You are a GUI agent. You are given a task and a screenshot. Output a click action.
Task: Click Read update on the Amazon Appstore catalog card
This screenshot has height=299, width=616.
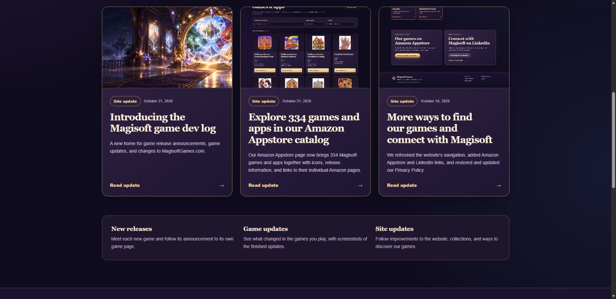coord(263,185)
